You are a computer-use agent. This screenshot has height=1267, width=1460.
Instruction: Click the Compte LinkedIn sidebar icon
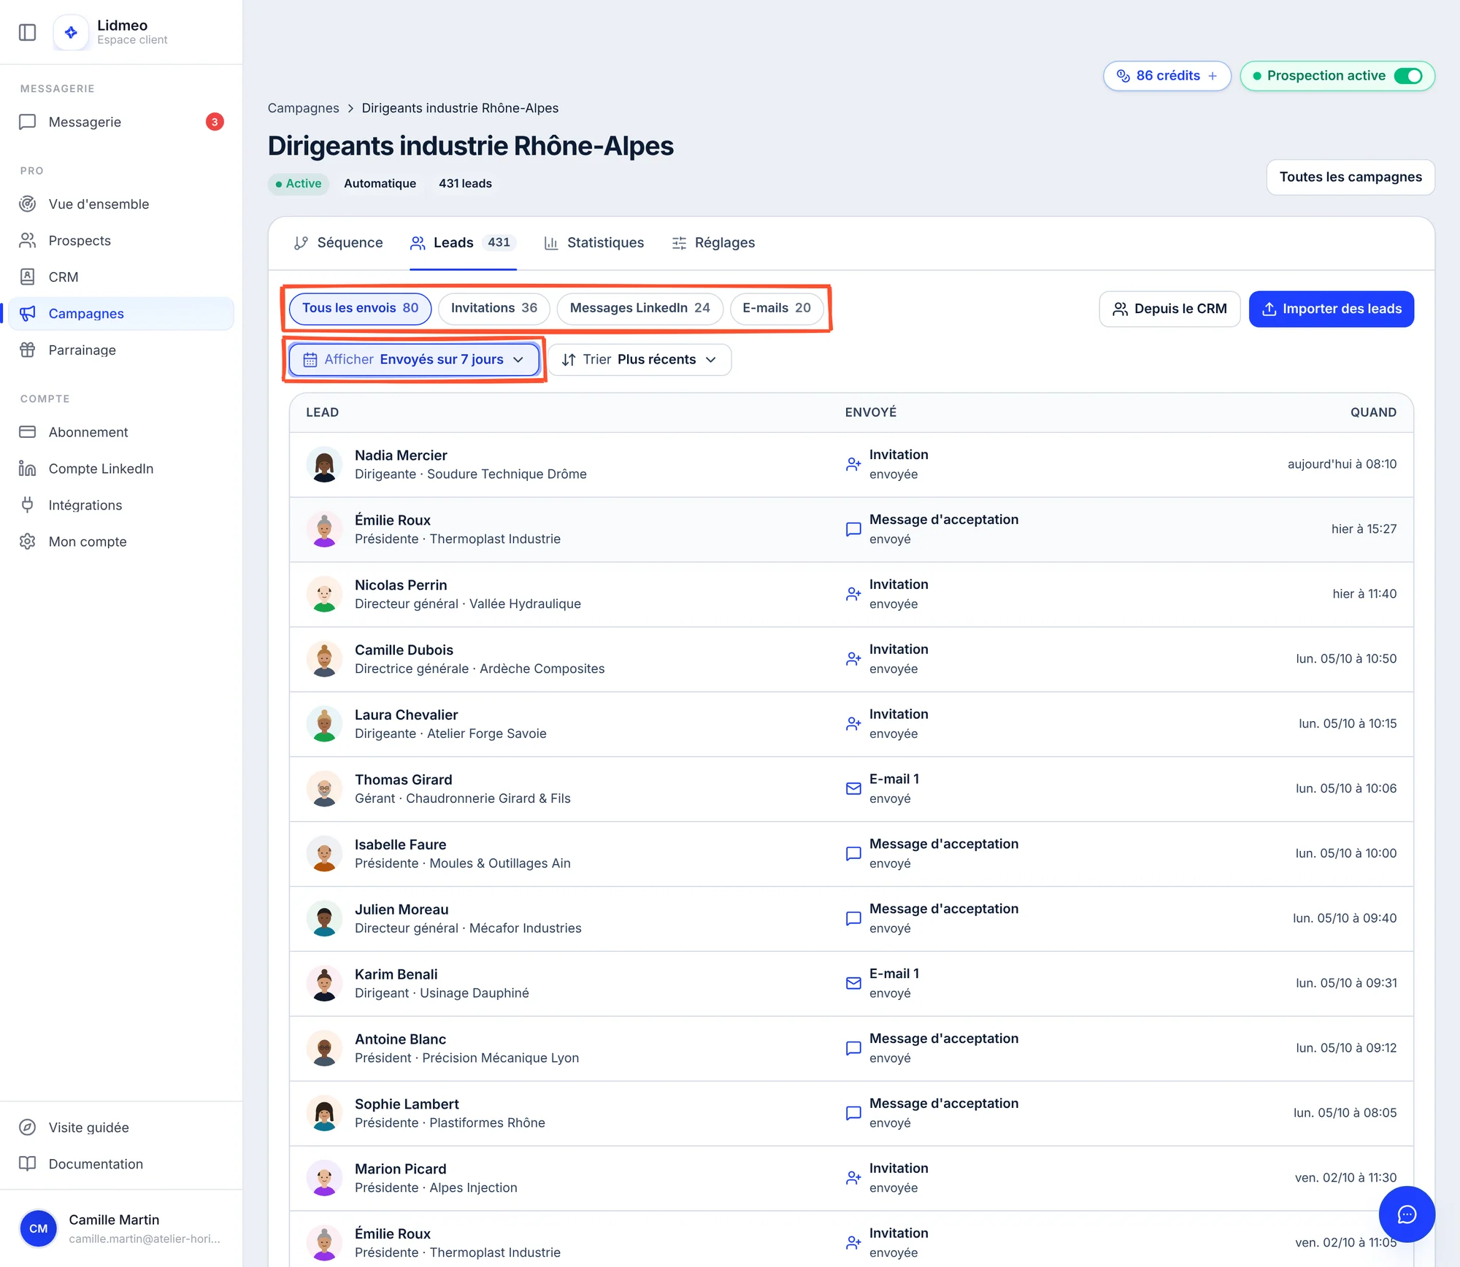(x=27, y=469)
